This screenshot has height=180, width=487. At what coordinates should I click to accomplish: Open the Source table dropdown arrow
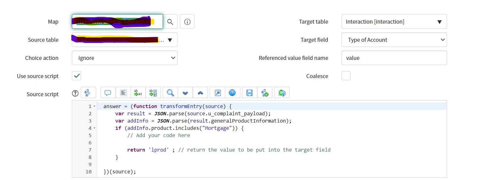click(170, 40)
